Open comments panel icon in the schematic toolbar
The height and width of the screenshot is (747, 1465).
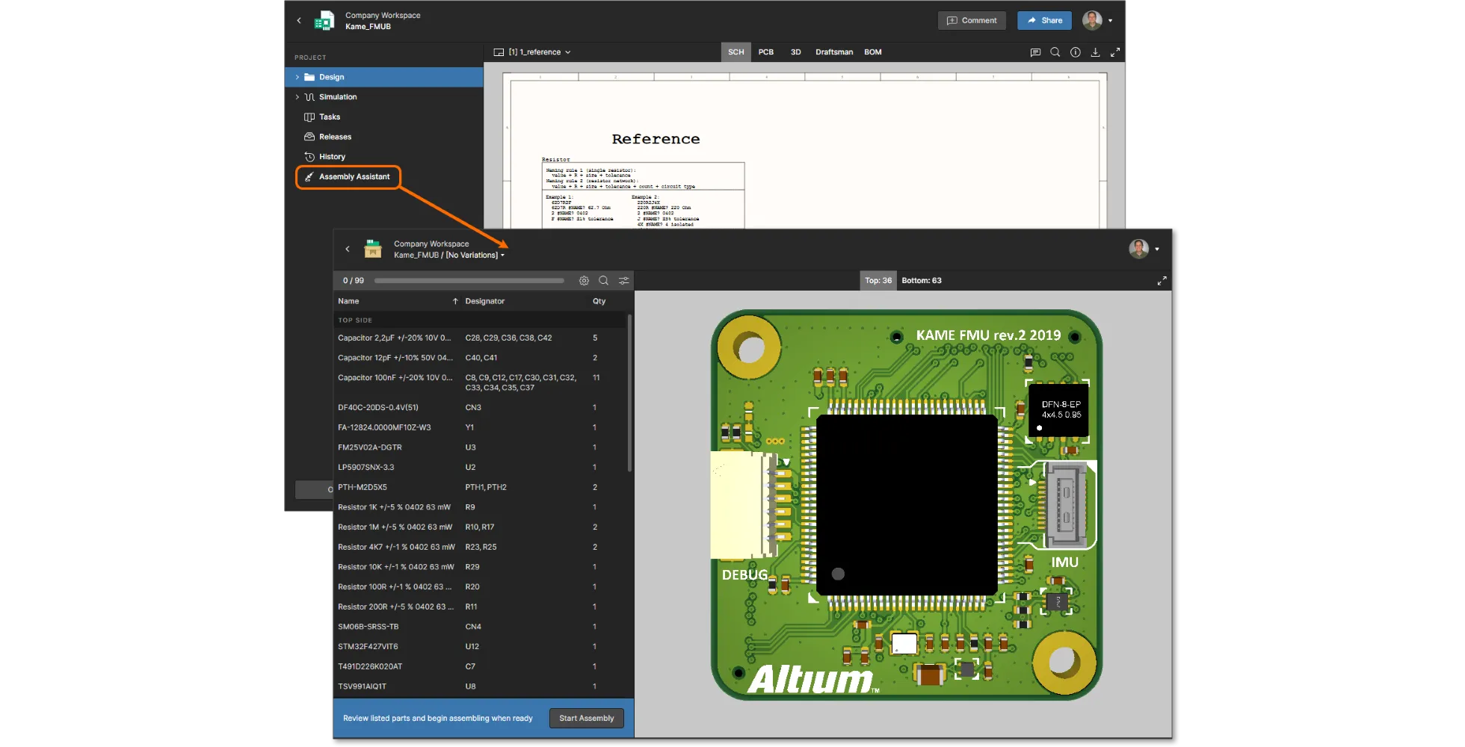click(1035, 52)
